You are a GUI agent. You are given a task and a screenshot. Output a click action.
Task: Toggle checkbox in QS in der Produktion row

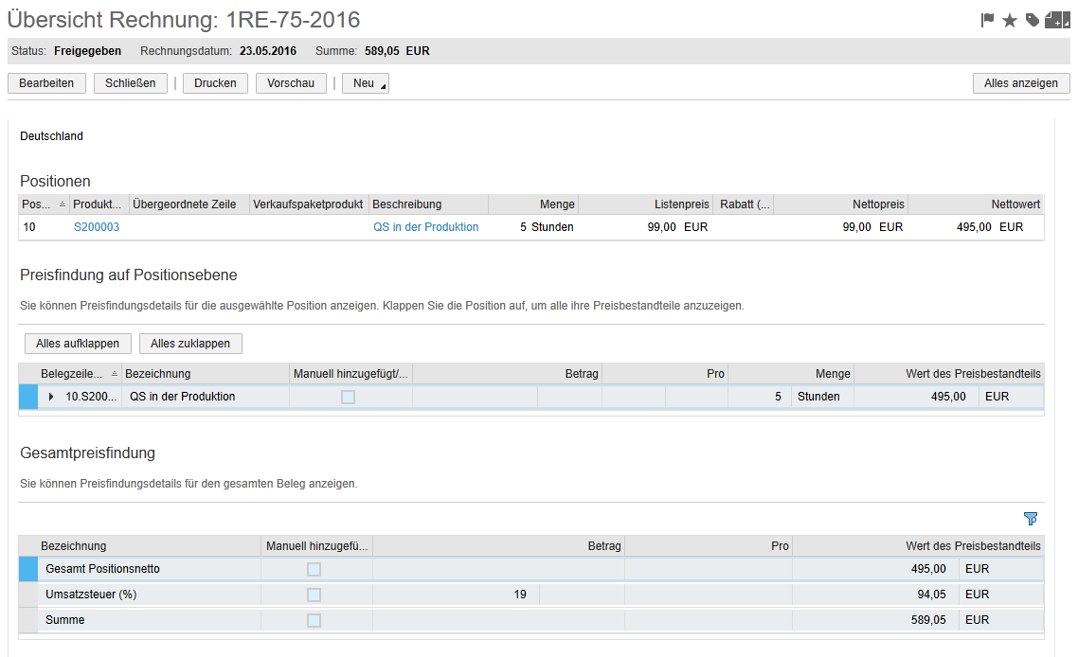(348, 397)
